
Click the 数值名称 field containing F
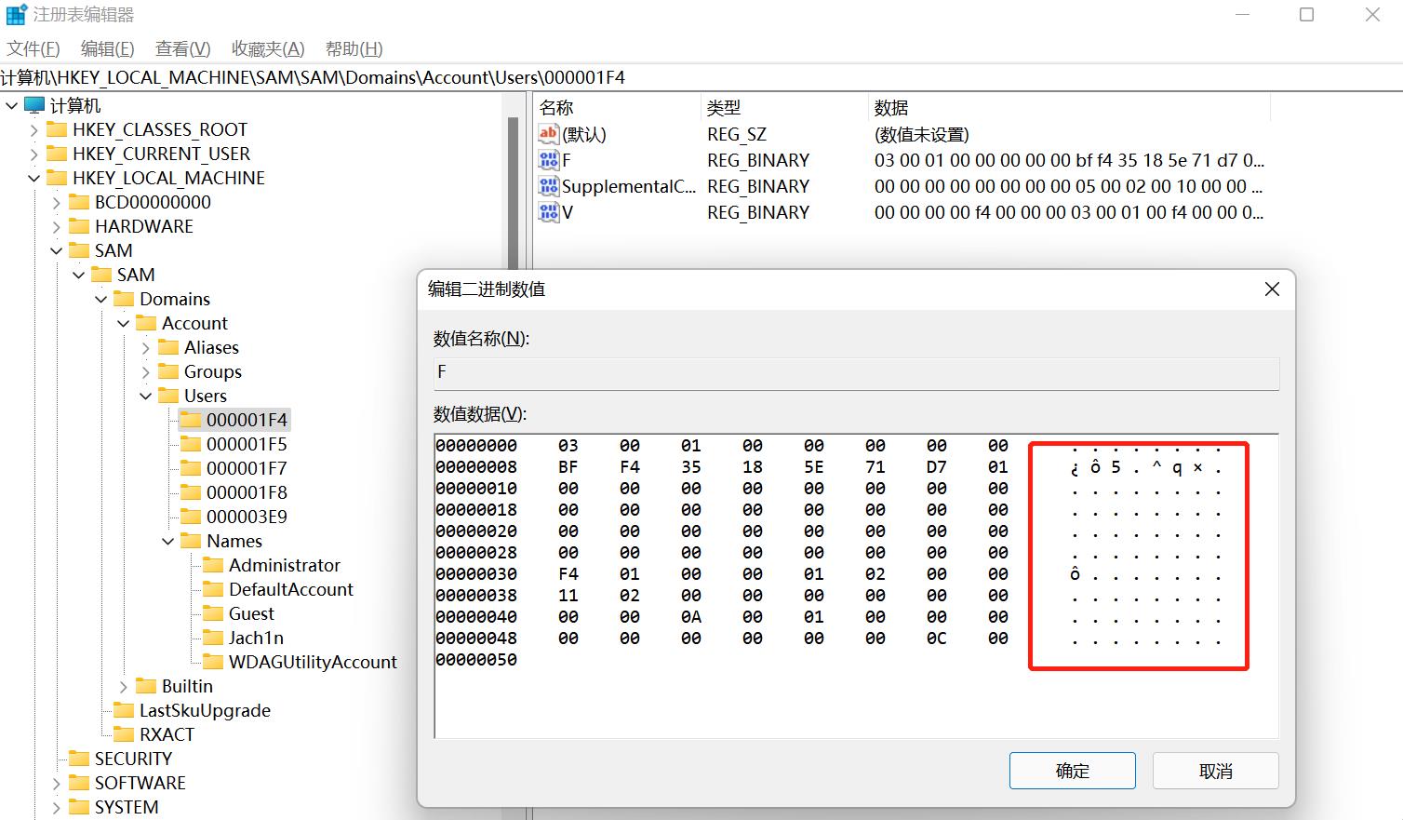coord(856,372)
